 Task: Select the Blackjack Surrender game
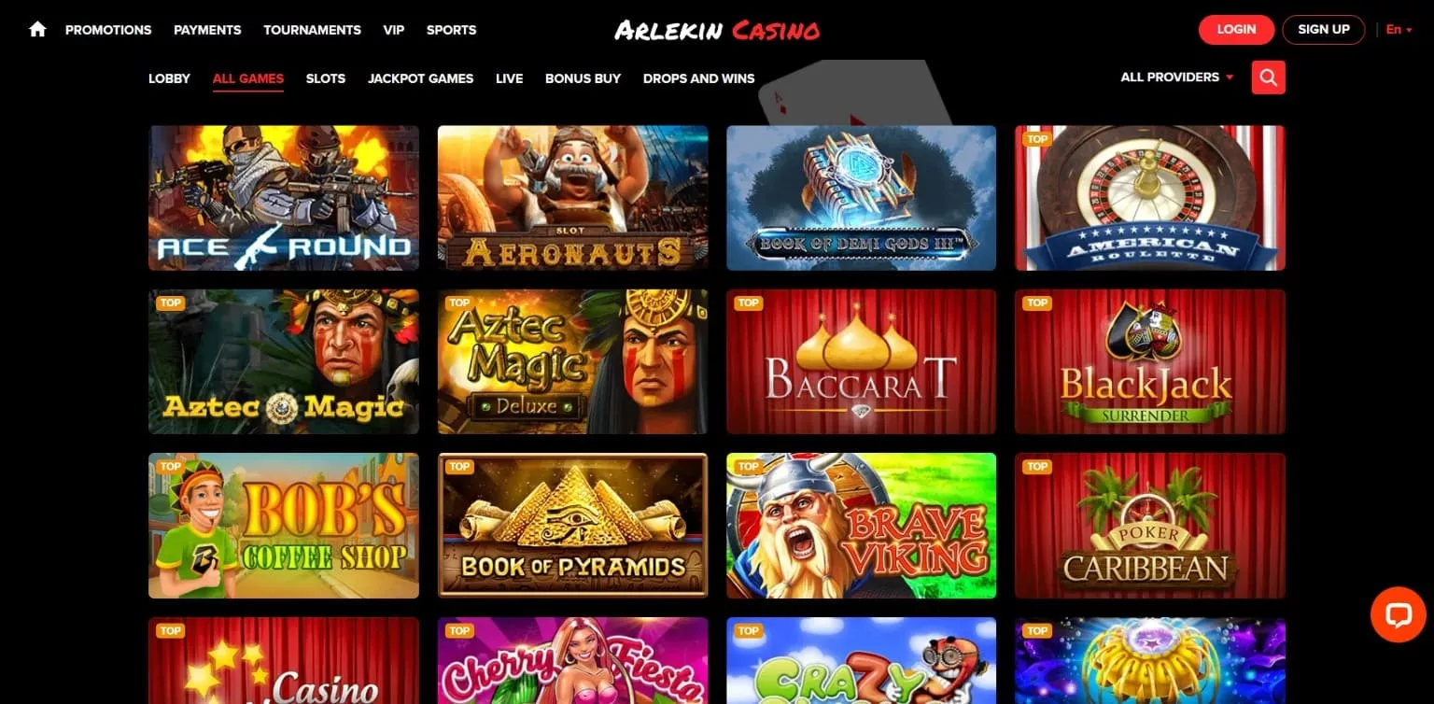(x=1150, y=362)
